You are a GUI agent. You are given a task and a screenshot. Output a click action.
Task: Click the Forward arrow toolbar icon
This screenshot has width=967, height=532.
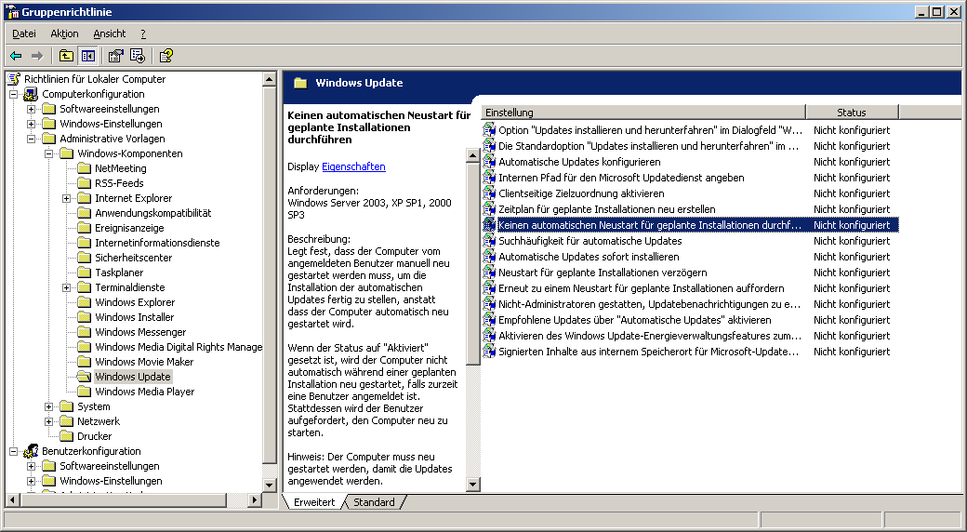(37, 56)
